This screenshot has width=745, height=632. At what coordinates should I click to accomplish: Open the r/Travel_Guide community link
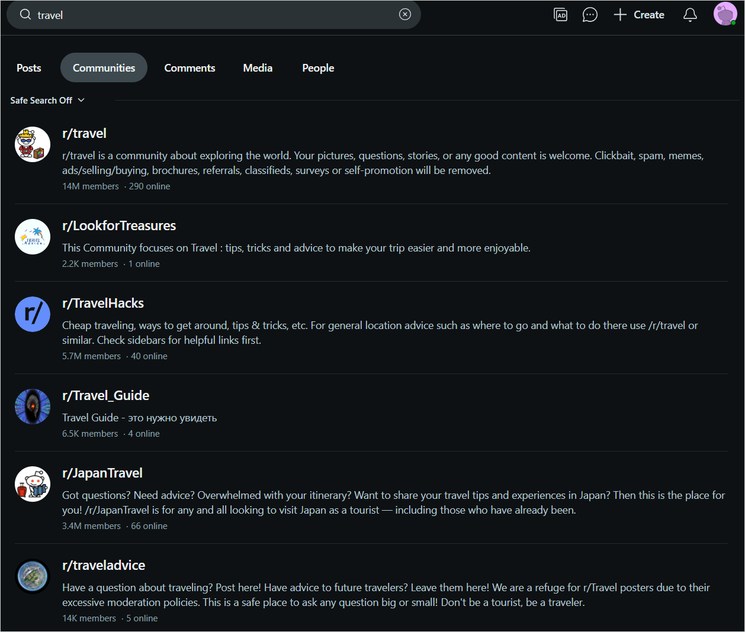coord(105,396)
